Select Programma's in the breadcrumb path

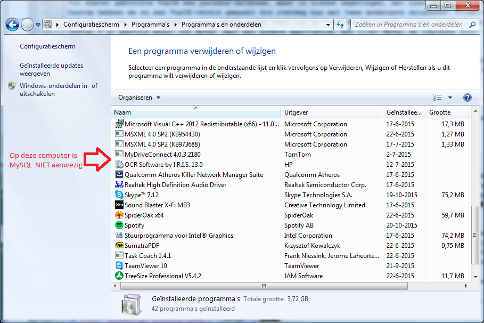(x=154, y=25)
